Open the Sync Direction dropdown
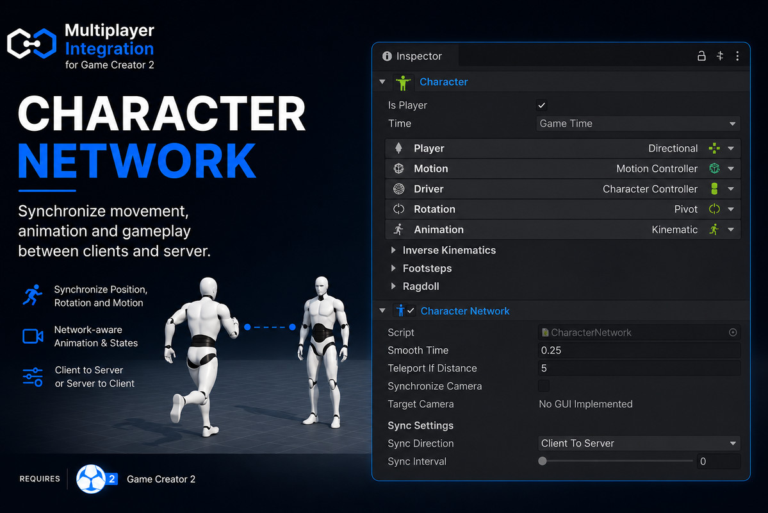This screenshot has height=513, width=768. 639,443
